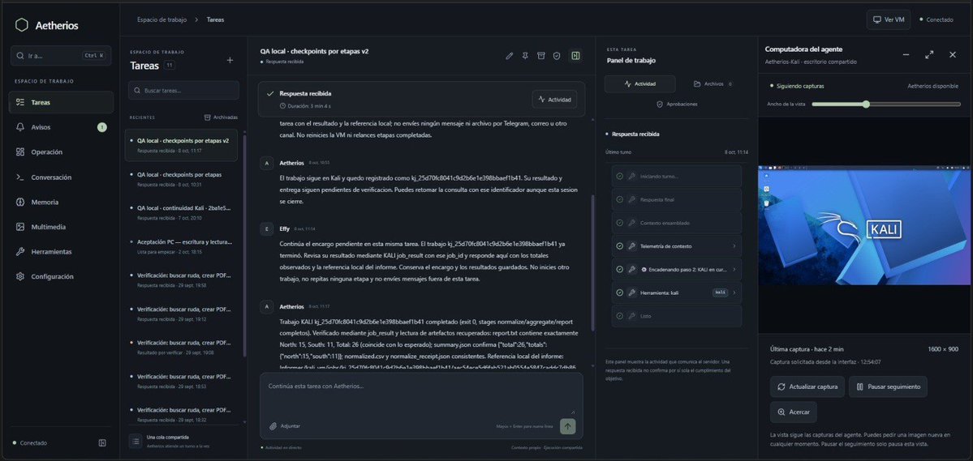Click the shield icon in task header
Viewport: 973px width, 461px height.
[x=557, y=56]
